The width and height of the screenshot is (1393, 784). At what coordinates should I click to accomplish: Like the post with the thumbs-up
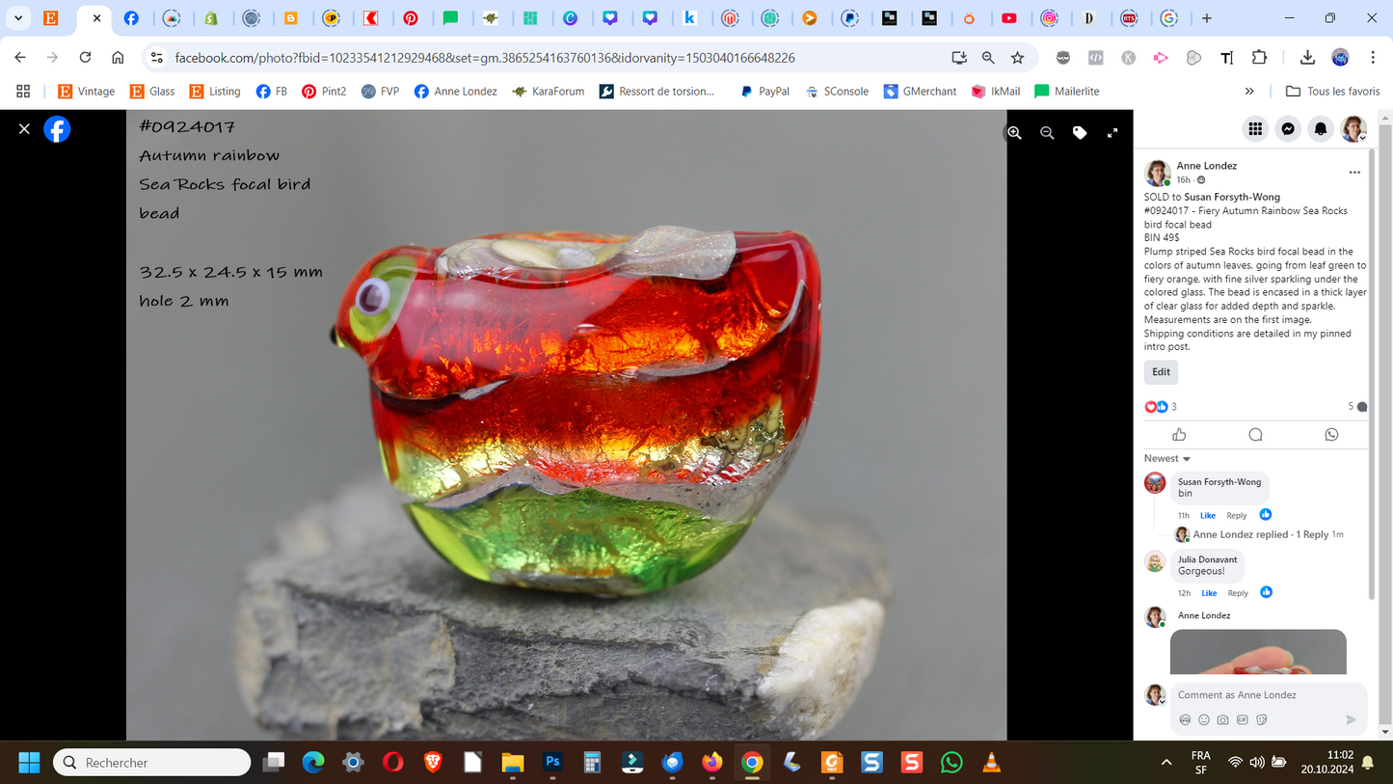pos(1178,434)
